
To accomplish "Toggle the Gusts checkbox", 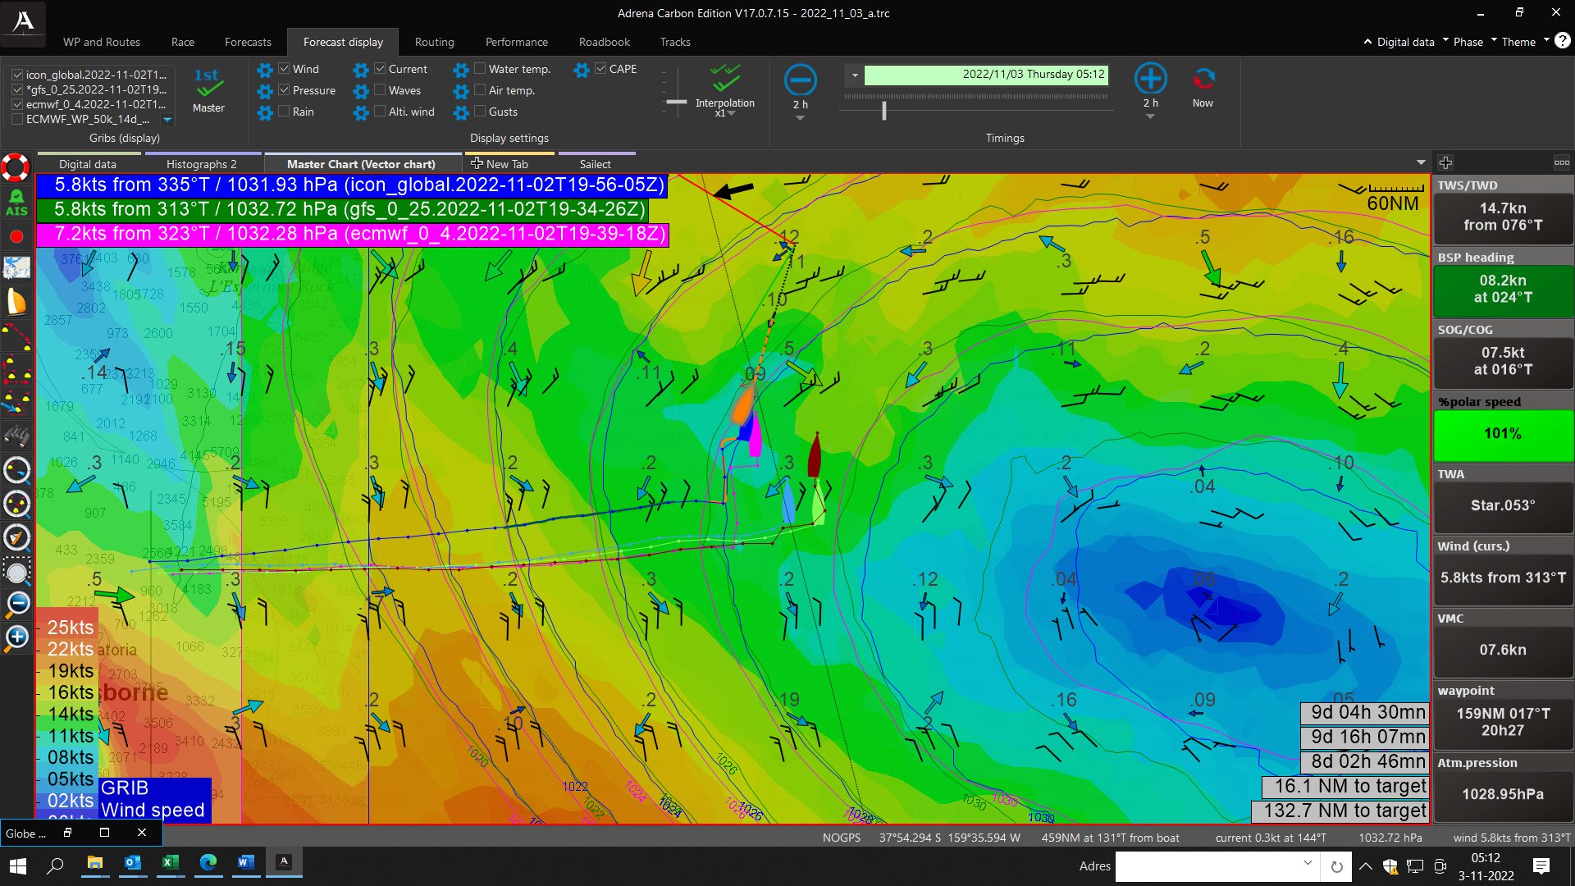I will (x=480, y=112).
